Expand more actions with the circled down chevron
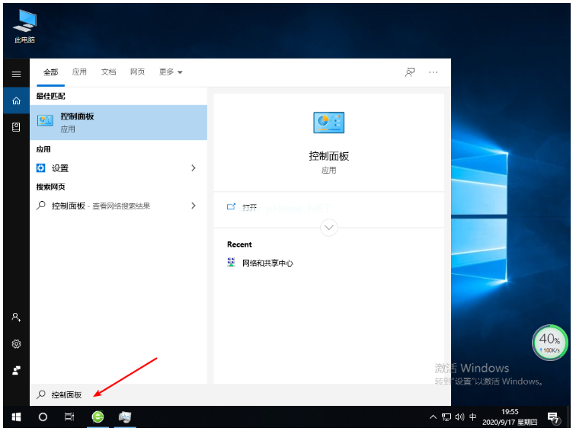The image size is (576, 431). (x=328, y=227)
